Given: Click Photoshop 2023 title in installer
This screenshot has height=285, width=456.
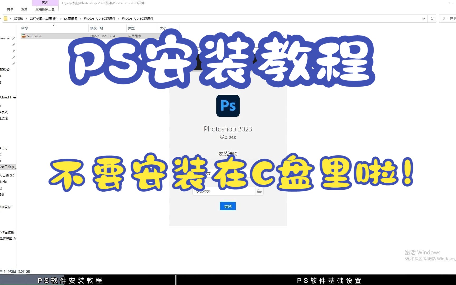Looking at the screenshot, I should coord(228,129).
